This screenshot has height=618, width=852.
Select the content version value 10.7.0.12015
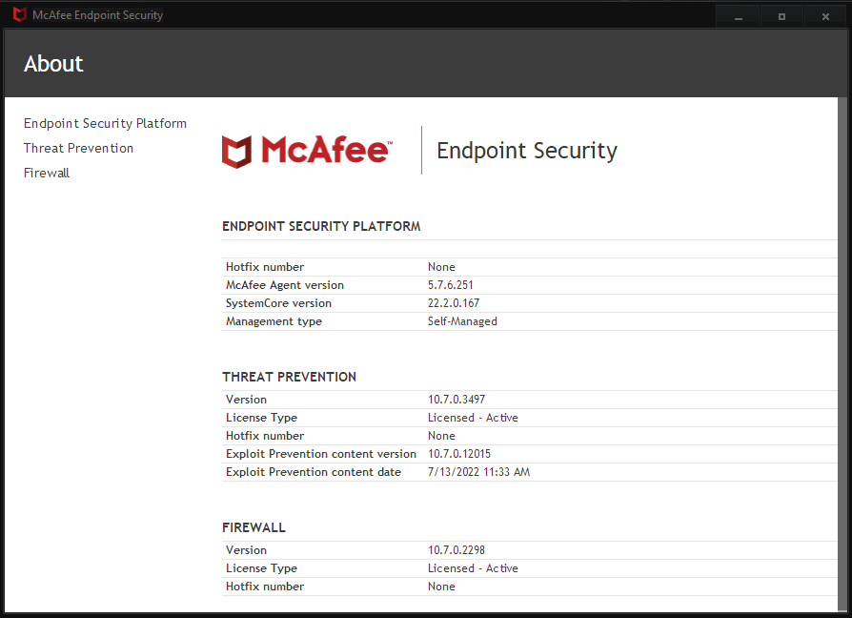tap(459, 454)
